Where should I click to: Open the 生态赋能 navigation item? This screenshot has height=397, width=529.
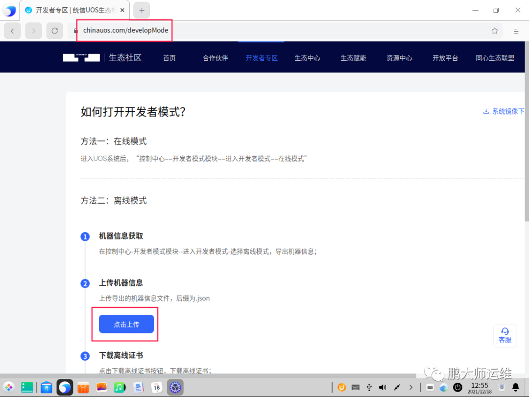[353, 58]
